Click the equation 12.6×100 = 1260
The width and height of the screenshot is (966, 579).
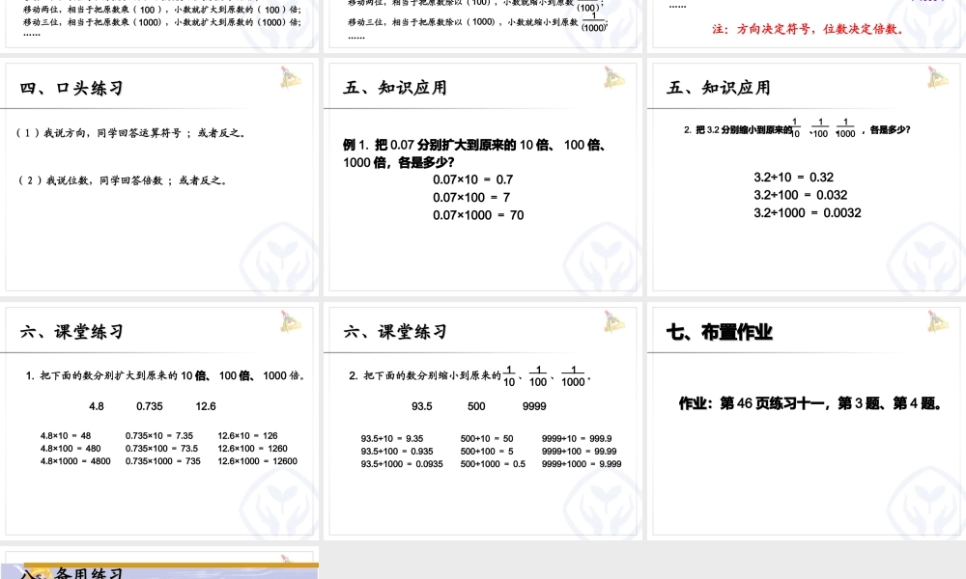252,449
